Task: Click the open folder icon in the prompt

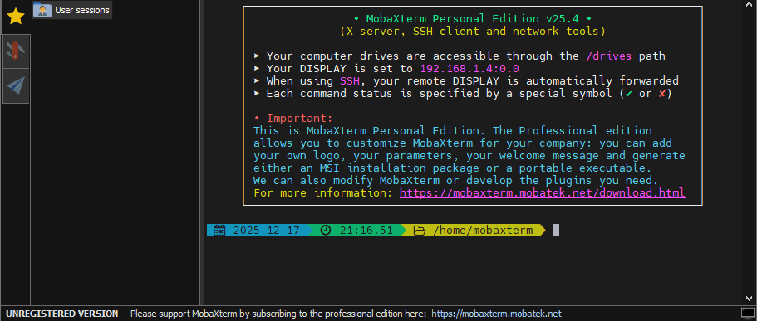Action: point(419,231)
